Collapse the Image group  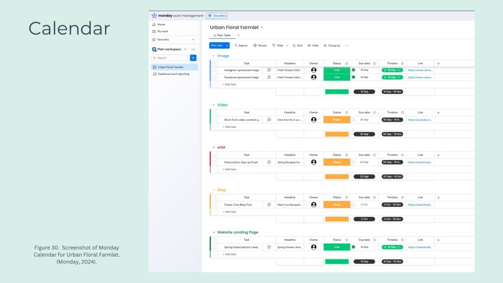coord(213,56)
